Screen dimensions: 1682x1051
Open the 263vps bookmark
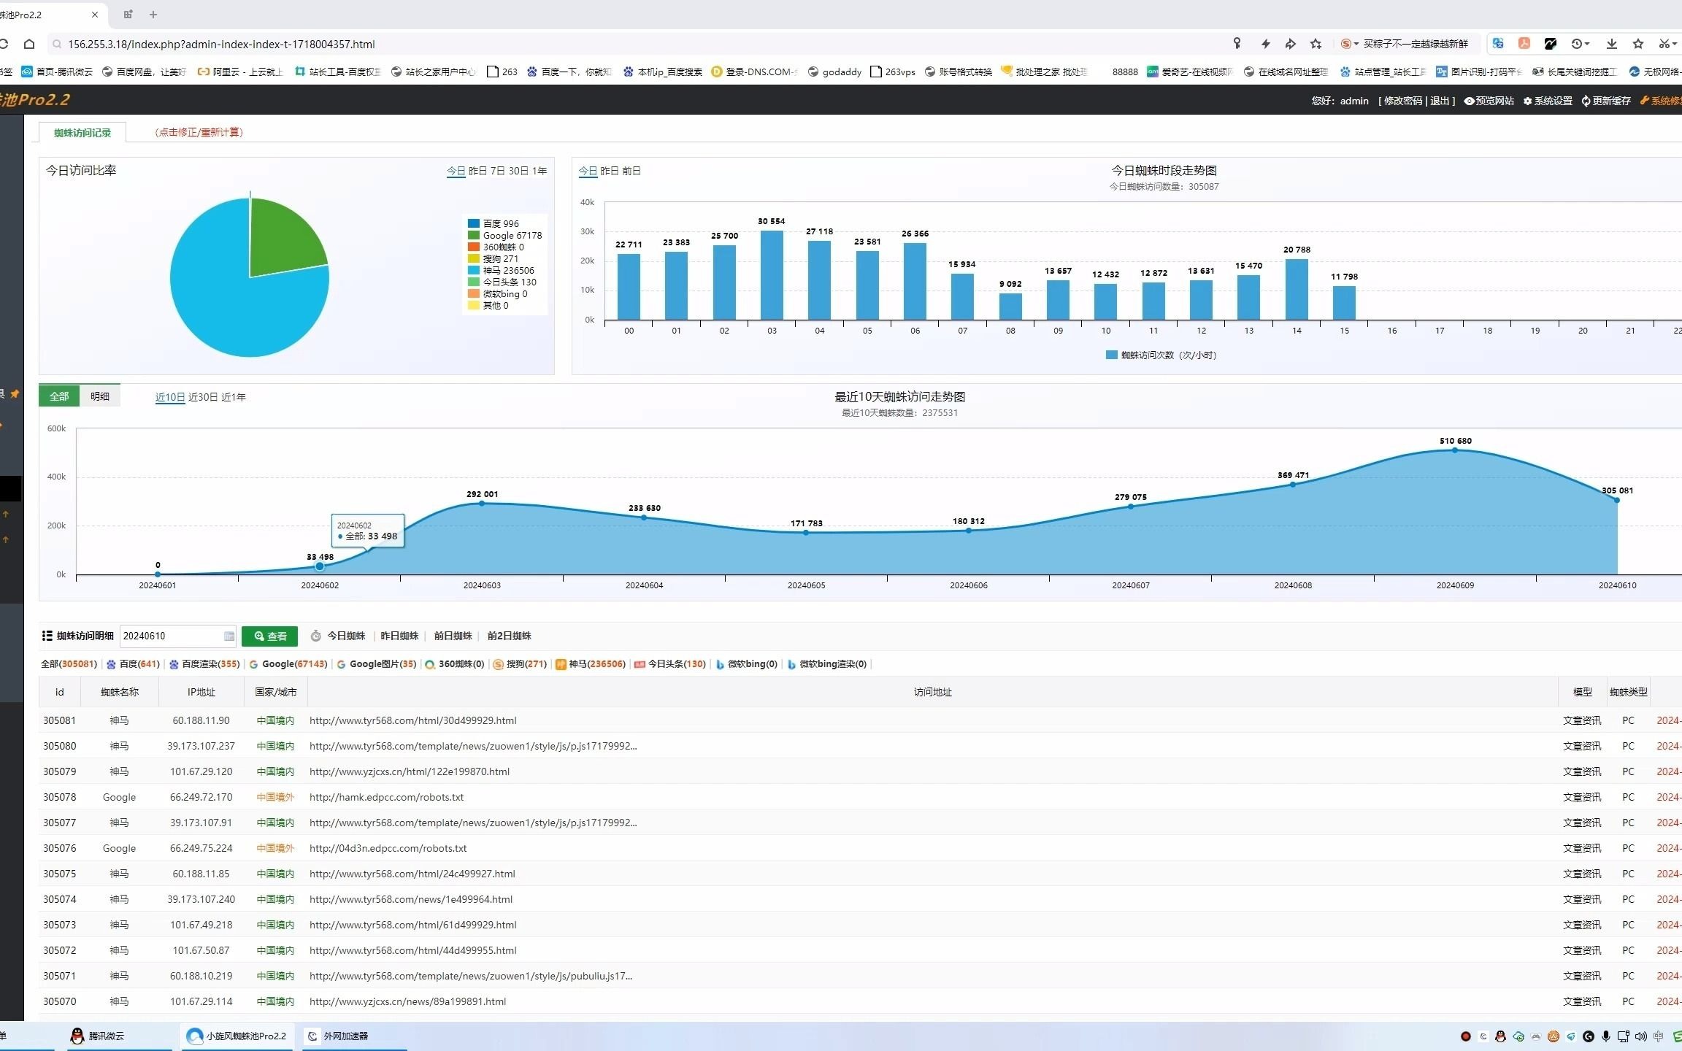pos(893,72)
